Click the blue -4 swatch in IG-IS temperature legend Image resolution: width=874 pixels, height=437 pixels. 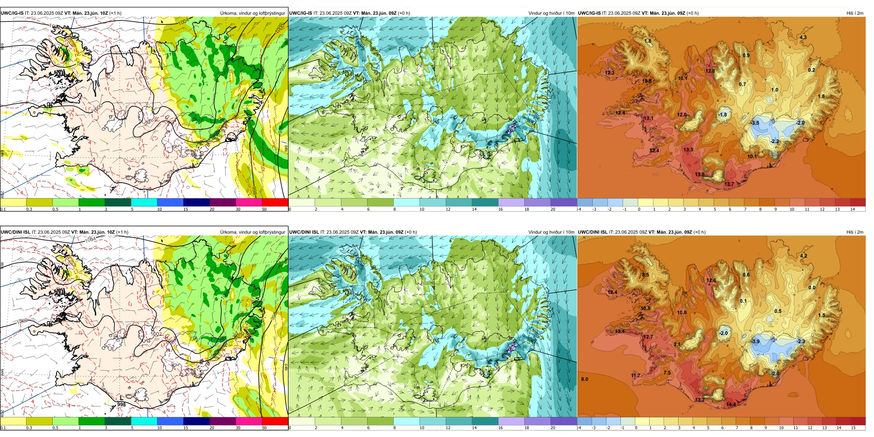585,202
